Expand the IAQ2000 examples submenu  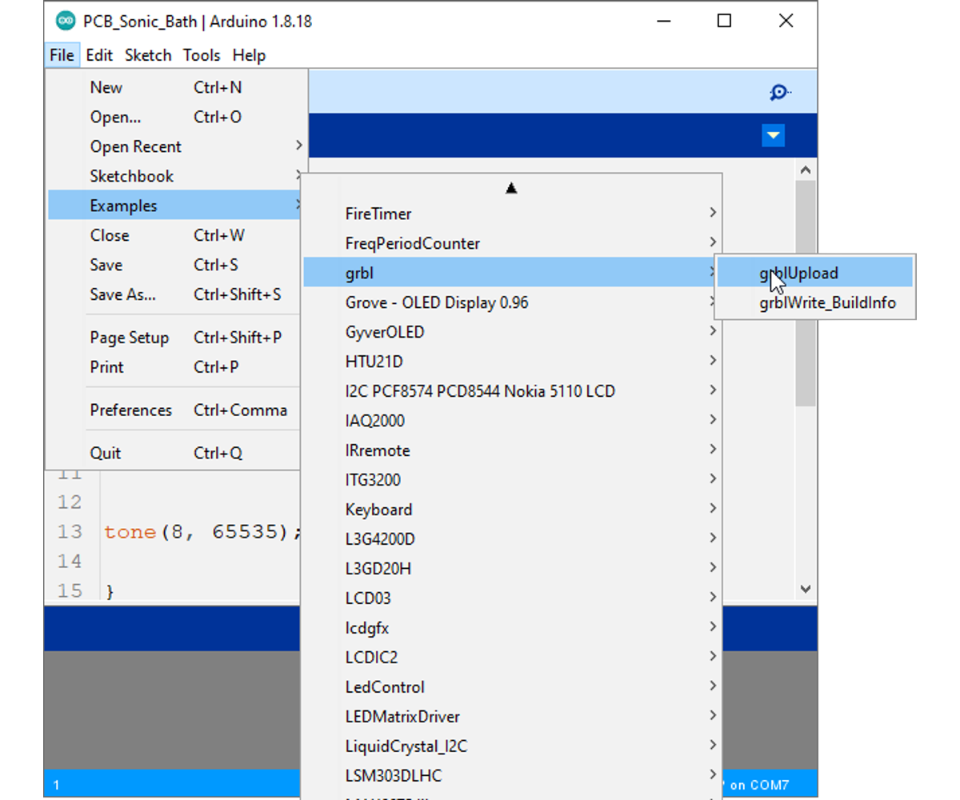512,422
